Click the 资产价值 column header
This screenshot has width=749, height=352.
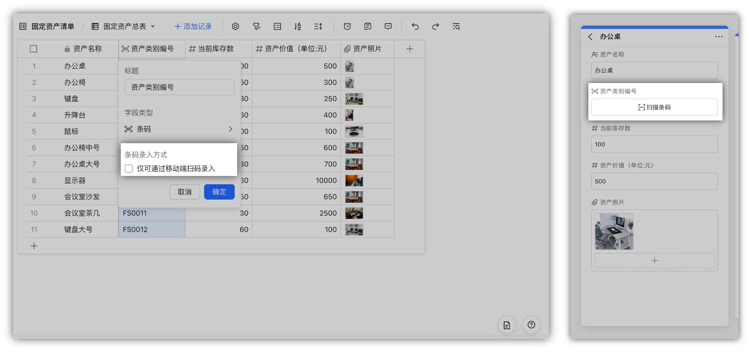pos(296,49)
